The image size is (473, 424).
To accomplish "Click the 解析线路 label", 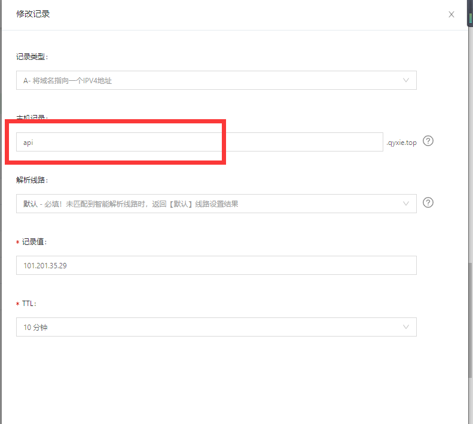I will (x=32, y=180).
